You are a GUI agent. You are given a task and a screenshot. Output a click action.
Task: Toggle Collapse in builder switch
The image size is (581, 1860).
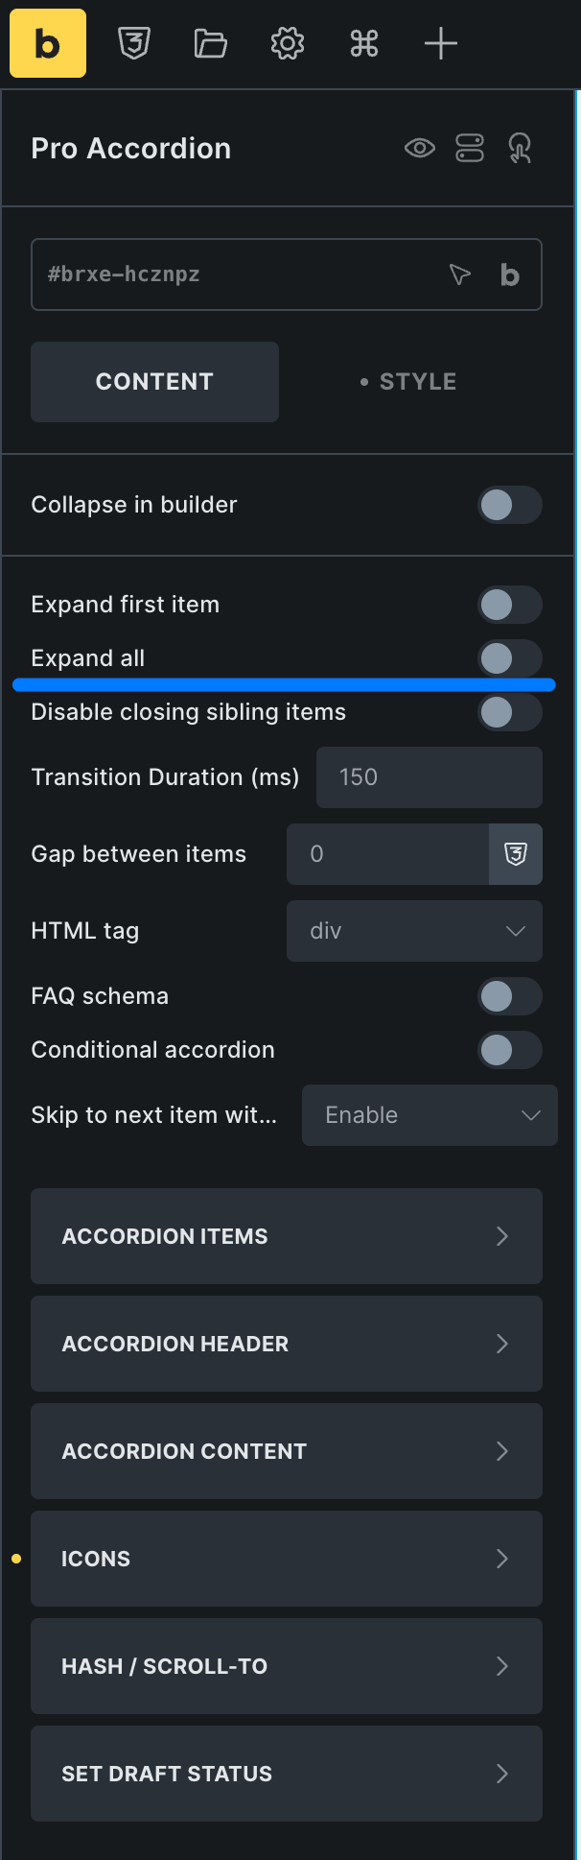pos(510,505)
